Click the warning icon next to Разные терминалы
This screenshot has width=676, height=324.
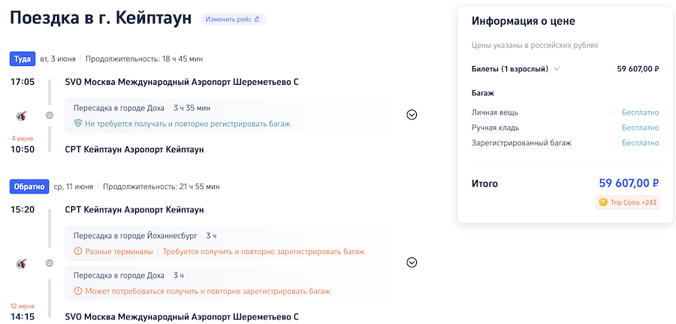pyautogui.click(x=78, y=252)
